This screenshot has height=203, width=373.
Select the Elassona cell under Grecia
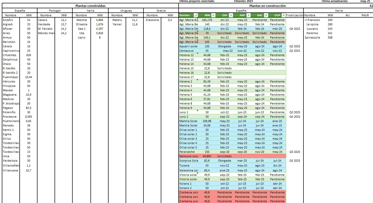coord(152,20)
